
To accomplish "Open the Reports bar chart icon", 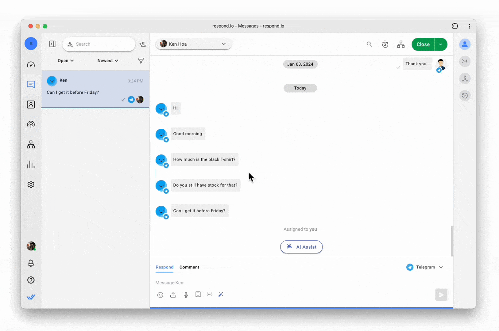I will tap(31, 165).
